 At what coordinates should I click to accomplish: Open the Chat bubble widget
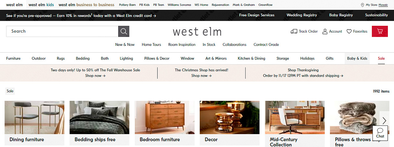[x=380, y=133]
